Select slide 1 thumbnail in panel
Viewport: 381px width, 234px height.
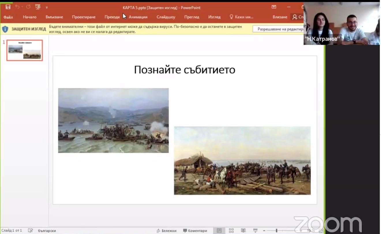(x=25, y=50)
